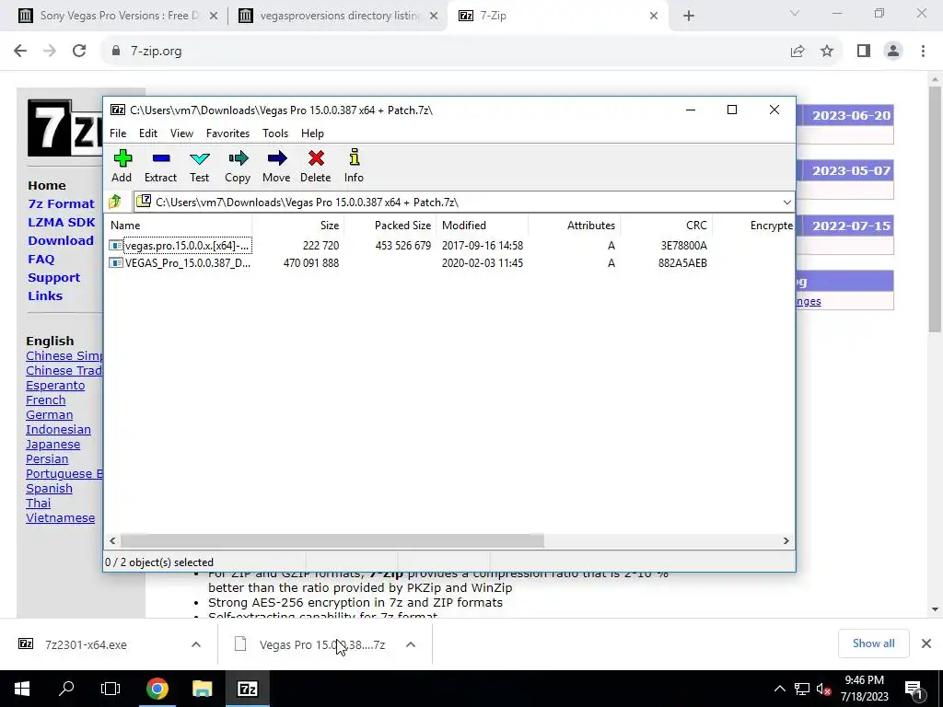Switch site language to Japanese

52,445
